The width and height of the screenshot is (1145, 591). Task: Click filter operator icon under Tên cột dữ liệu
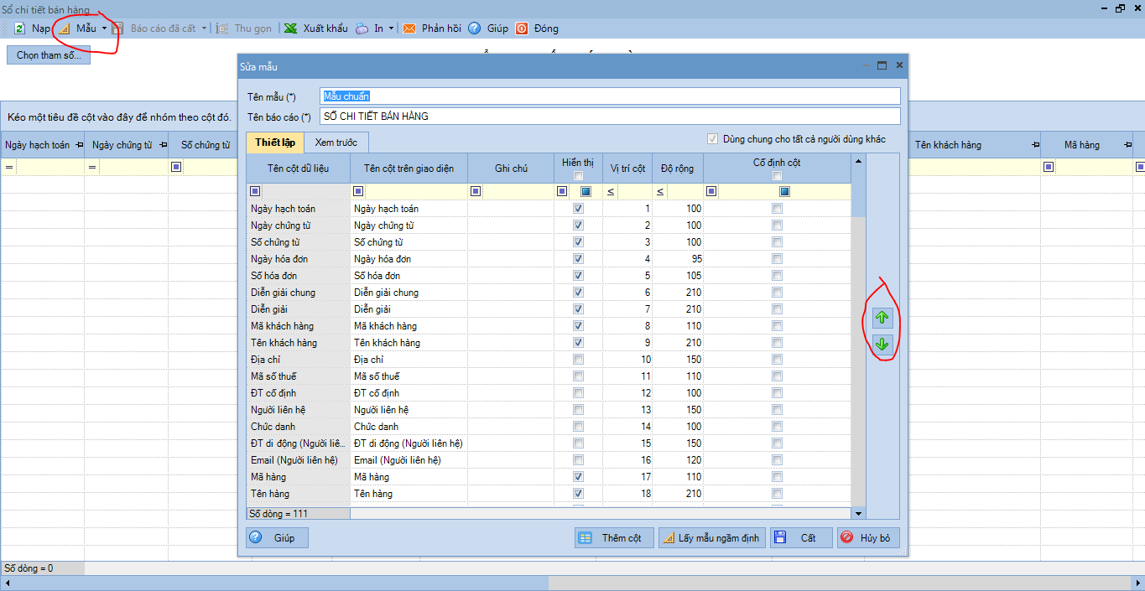pyautogui.click(x=256, y=192)
